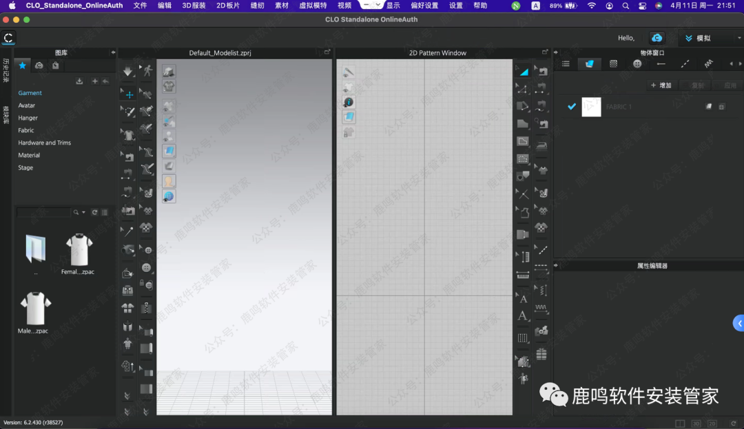Open the button tab in Object Browser
The image size is (744, 429).
637,64
